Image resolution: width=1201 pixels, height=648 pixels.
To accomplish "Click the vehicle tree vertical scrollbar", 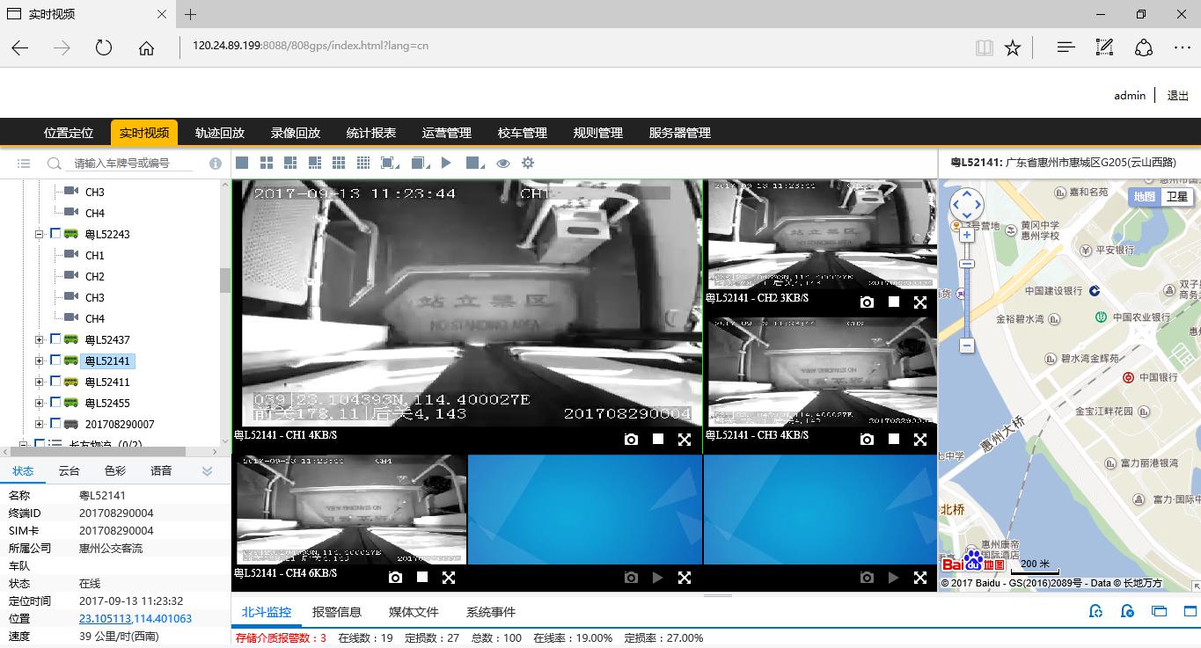I will tap(224, 280).
